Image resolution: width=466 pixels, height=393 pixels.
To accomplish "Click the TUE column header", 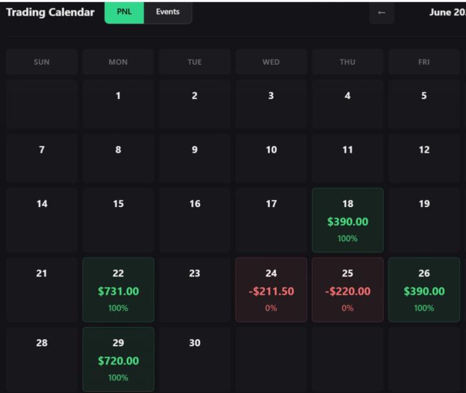I will click(x=195, y=62).
